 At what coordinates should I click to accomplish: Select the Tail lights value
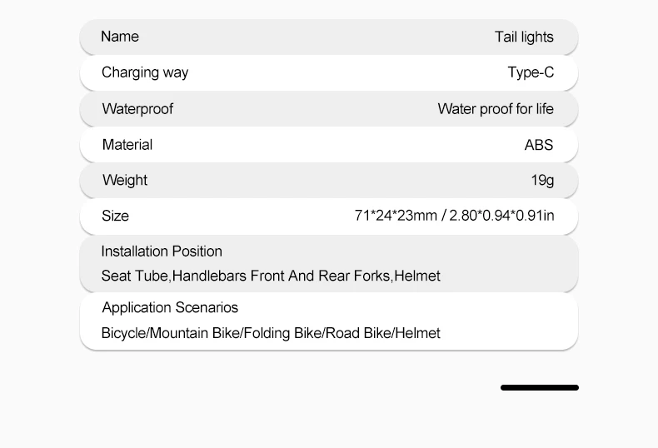click(x=524, y=37)
